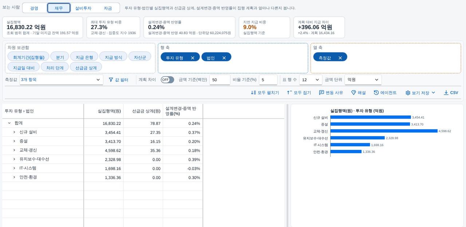466x227 pixels.
Task: Click the 보기 저장 gear icon
Action: (x=408, y=93)
